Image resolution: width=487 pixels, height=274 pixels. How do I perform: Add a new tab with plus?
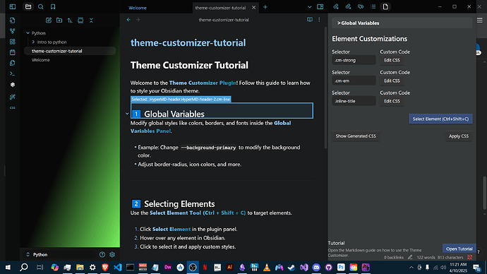point(265,7)
